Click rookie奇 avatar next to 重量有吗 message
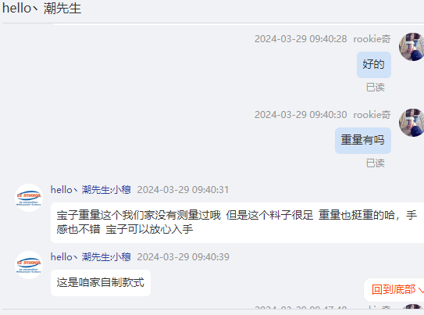Viewport: 424px width, 315px height. (x=412, y=123)
